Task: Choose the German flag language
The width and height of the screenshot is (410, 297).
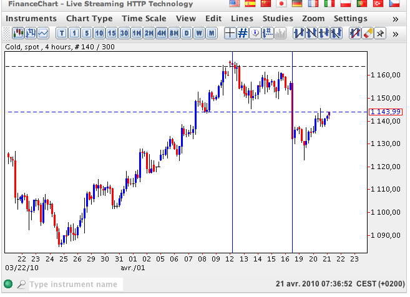Action: point(297,4)
